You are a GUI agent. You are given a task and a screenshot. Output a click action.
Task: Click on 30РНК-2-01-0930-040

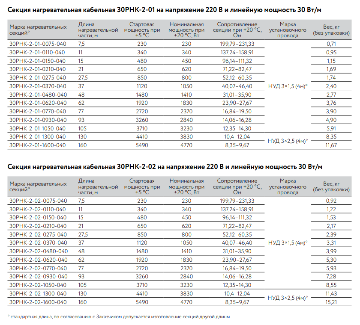pyautogui.click(x=38, y=120)
